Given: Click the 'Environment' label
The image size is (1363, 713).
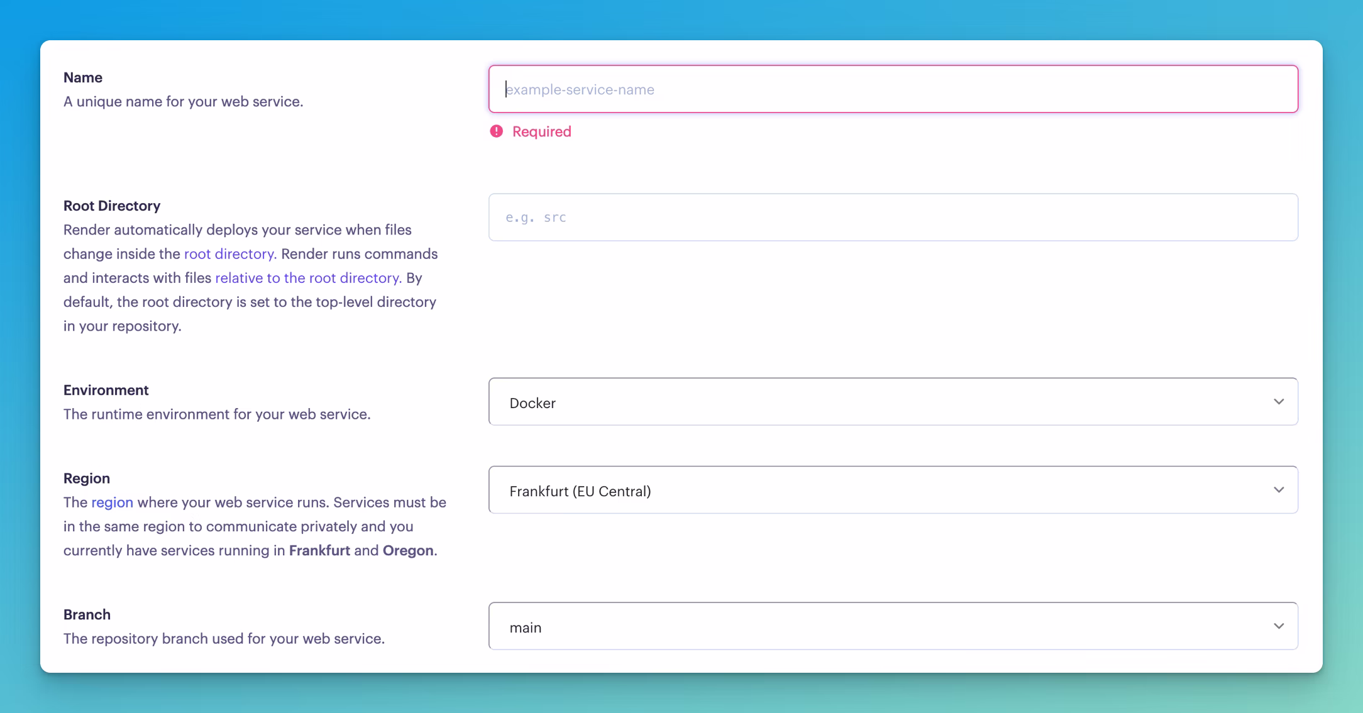Looking at the screenshot, I should tap(106, 390).
